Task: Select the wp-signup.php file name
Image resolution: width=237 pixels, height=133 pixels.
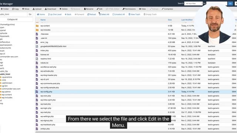Action: point(46,120)
